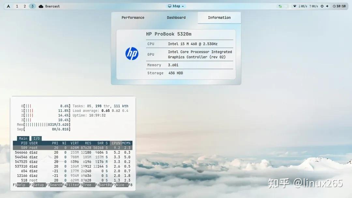This screenshot has width=352, height=198.
Task: Select process row PID 654
Action: click(x=72, y=171)
